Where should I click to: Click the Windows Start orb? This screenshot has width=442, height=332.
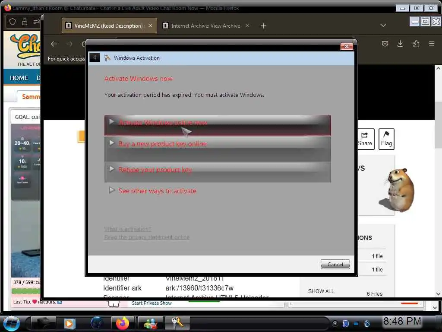click(11, 323)
